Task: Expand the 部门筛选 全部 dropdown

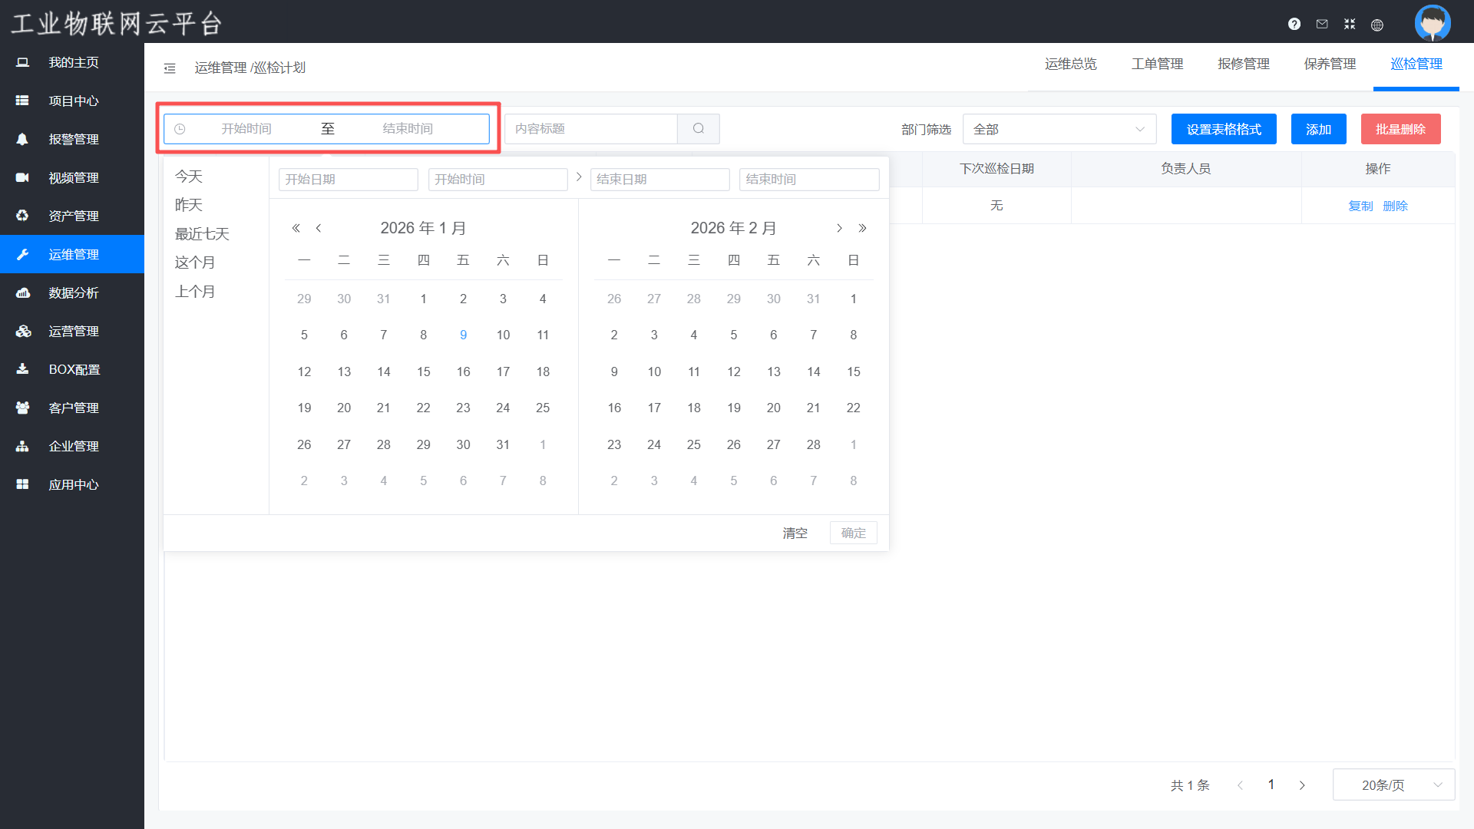Action: 1059,129
